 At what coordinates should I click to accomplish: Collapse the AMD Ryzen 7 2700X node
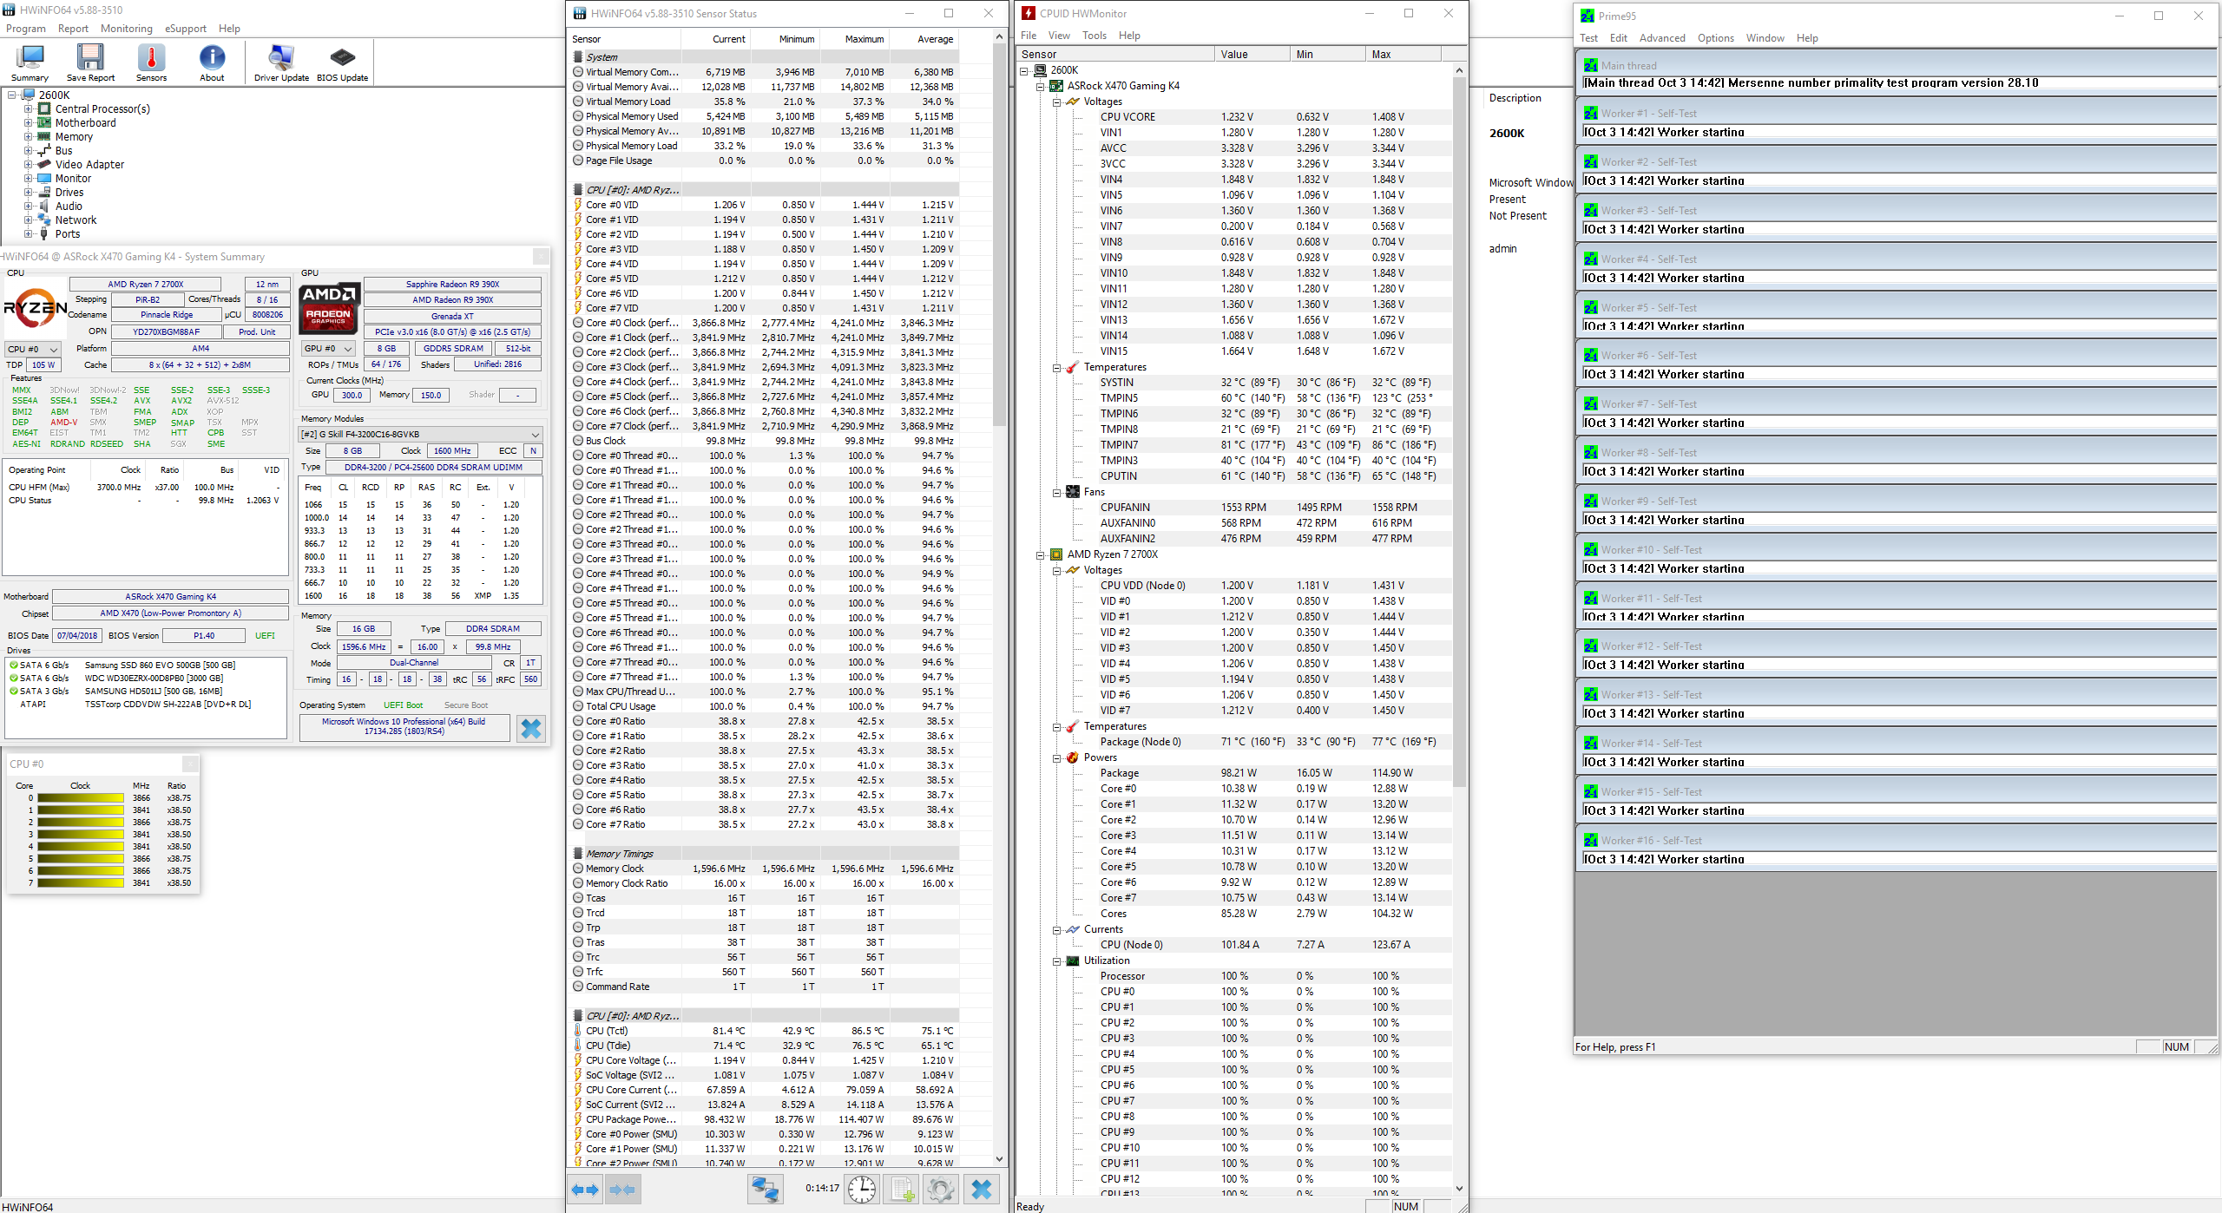[x=1041, y=554]
